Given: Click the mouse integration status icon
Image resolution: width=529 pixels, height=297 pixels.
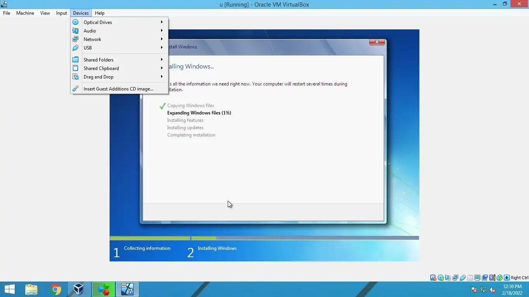Looking at the screenshot, I should click(x=500, y=278).
